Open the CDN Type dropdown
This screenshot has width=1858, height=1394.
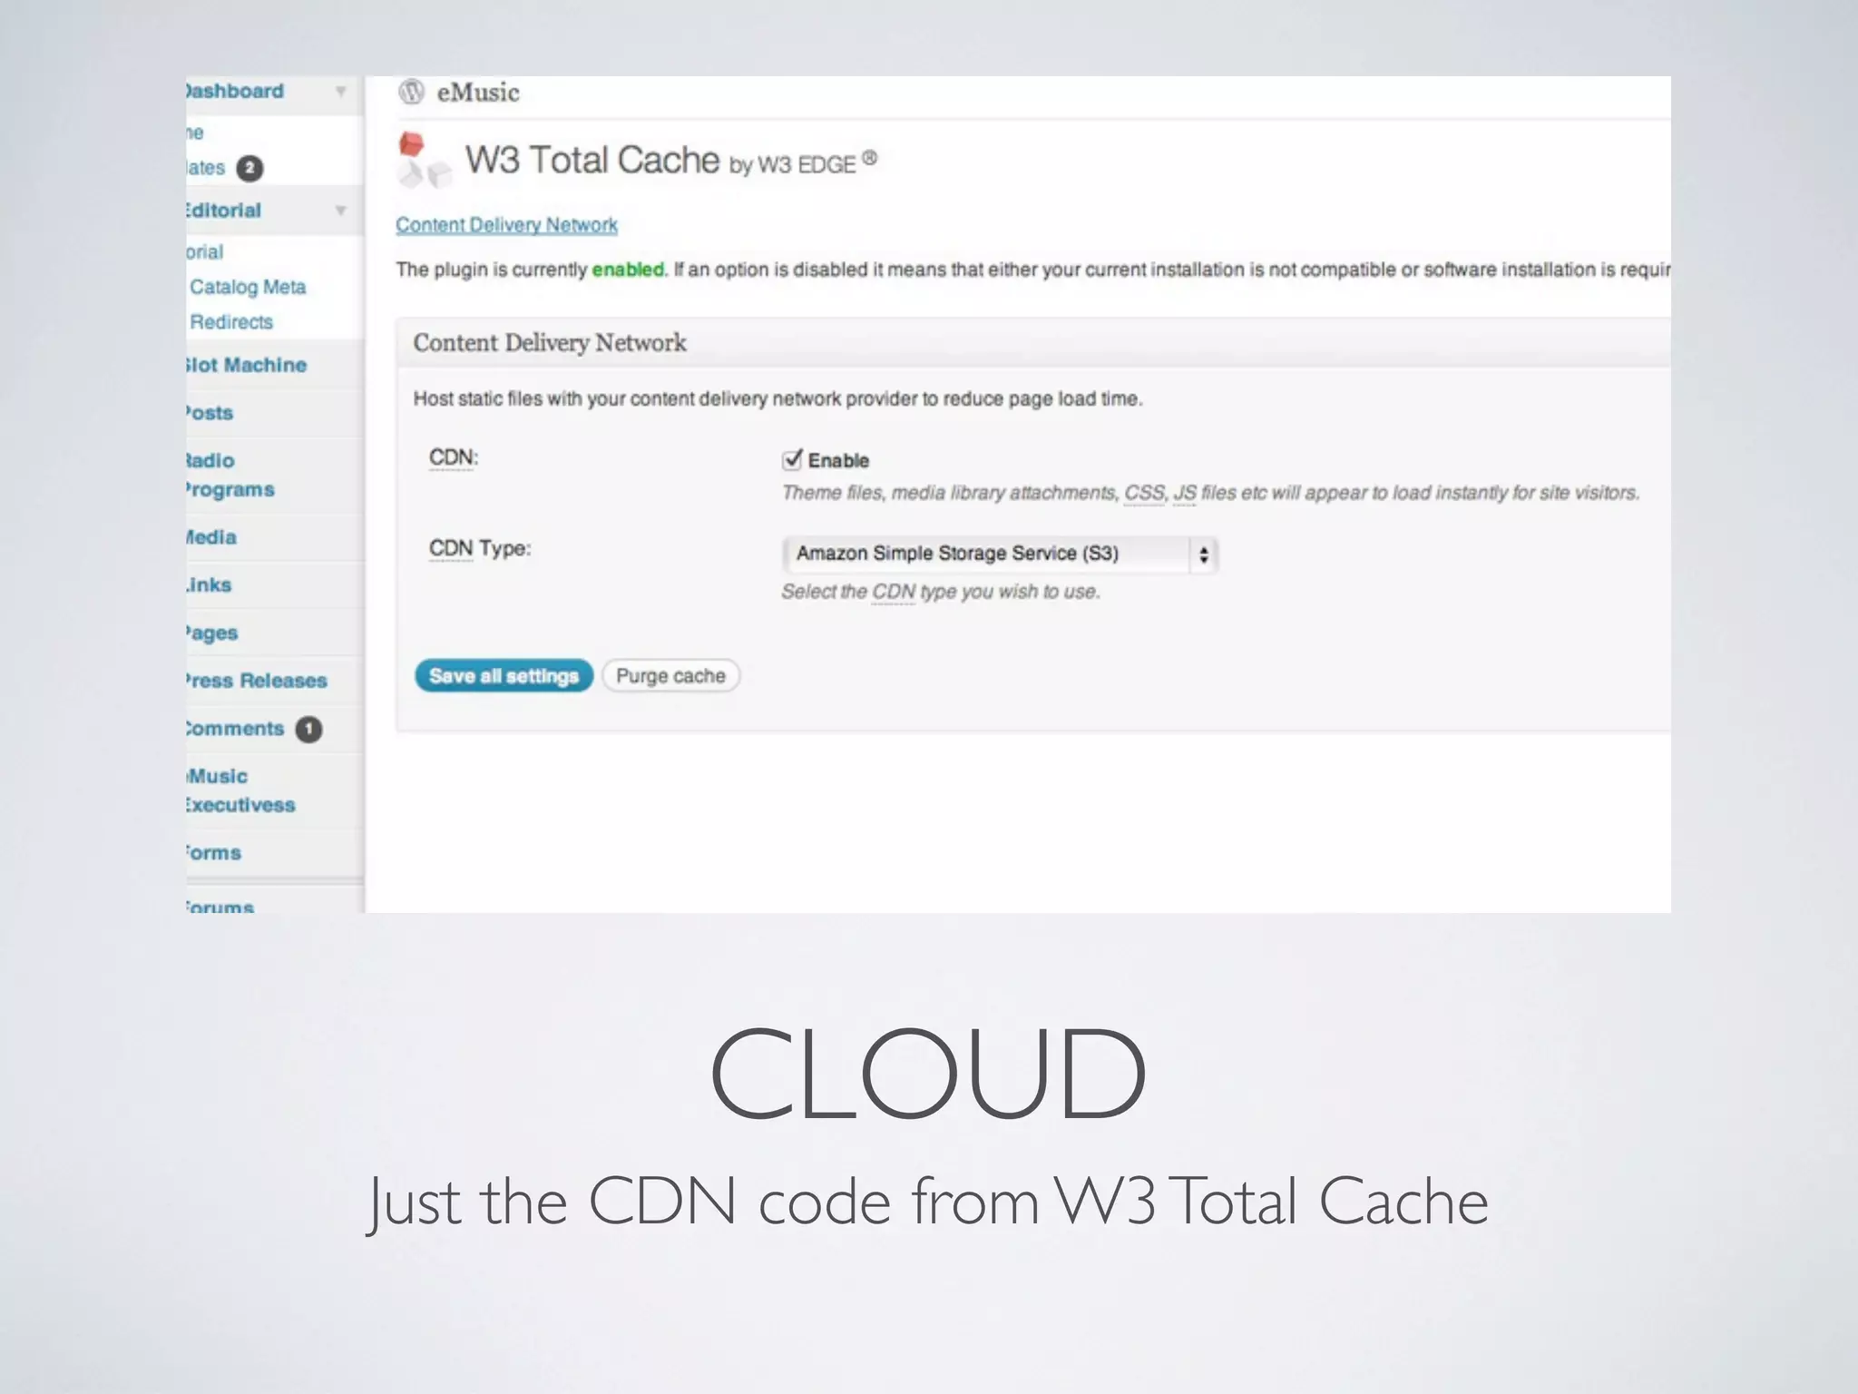click(1000, 554)
